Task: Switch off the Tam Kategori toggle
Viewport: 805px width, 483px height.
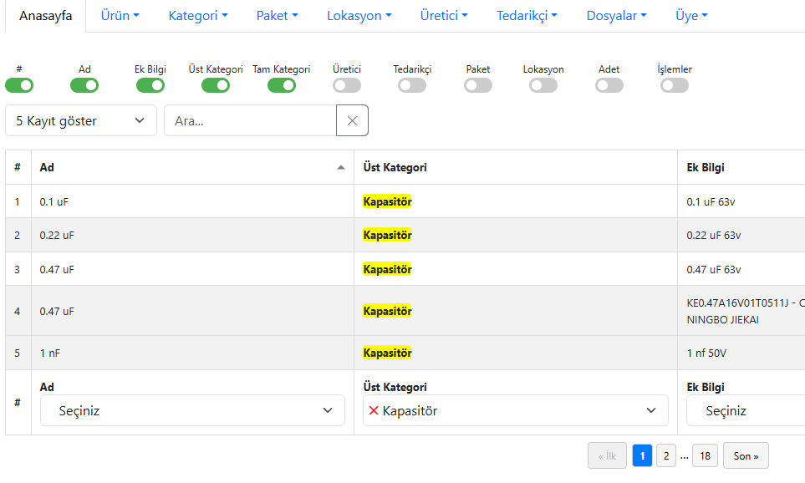Action: [x=282, y=85]
